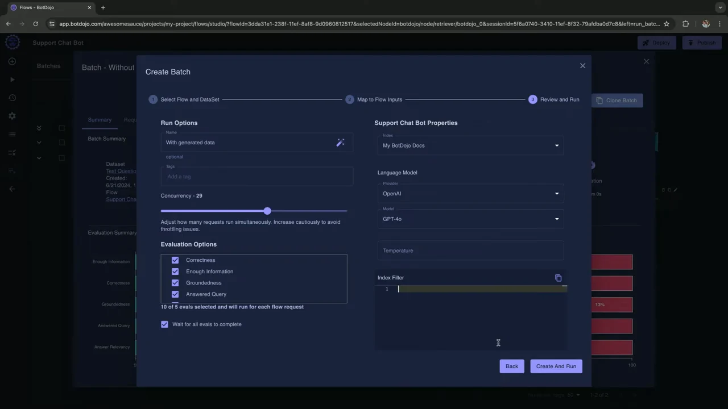The image size is (728, 409).
Task: Click the Add a tag field
Action: tap(257, 177)
